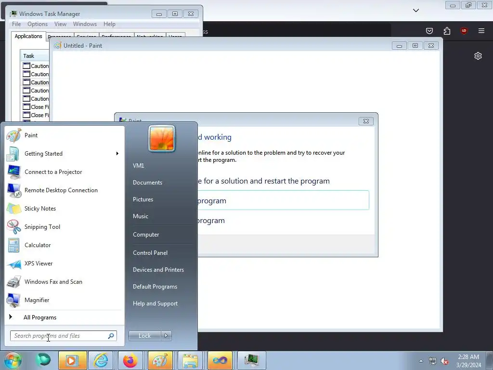This screenshot has height=370, width=493.
Task: Open shutdown options arrow next to Lock
Action: point(166,336)
